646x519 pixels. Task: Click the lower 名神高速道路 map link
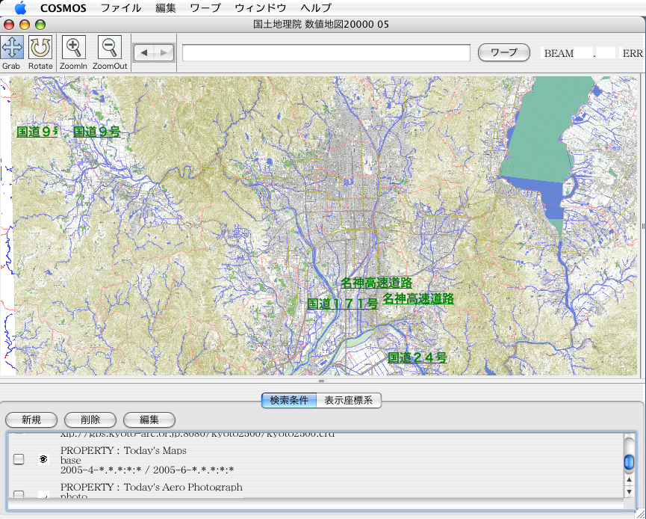pos(418,298)
